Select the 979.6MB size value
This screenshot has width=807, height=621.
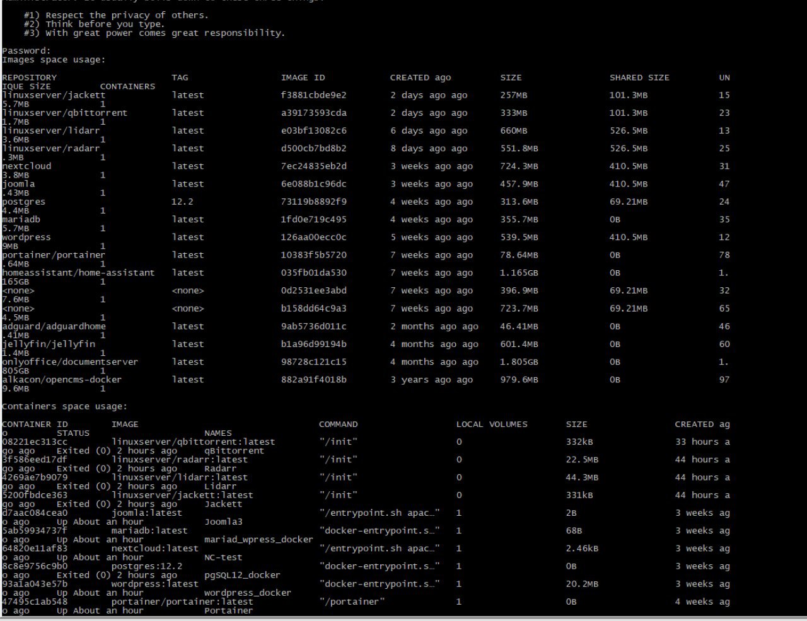pyautogui.click(x=520, y=380)
